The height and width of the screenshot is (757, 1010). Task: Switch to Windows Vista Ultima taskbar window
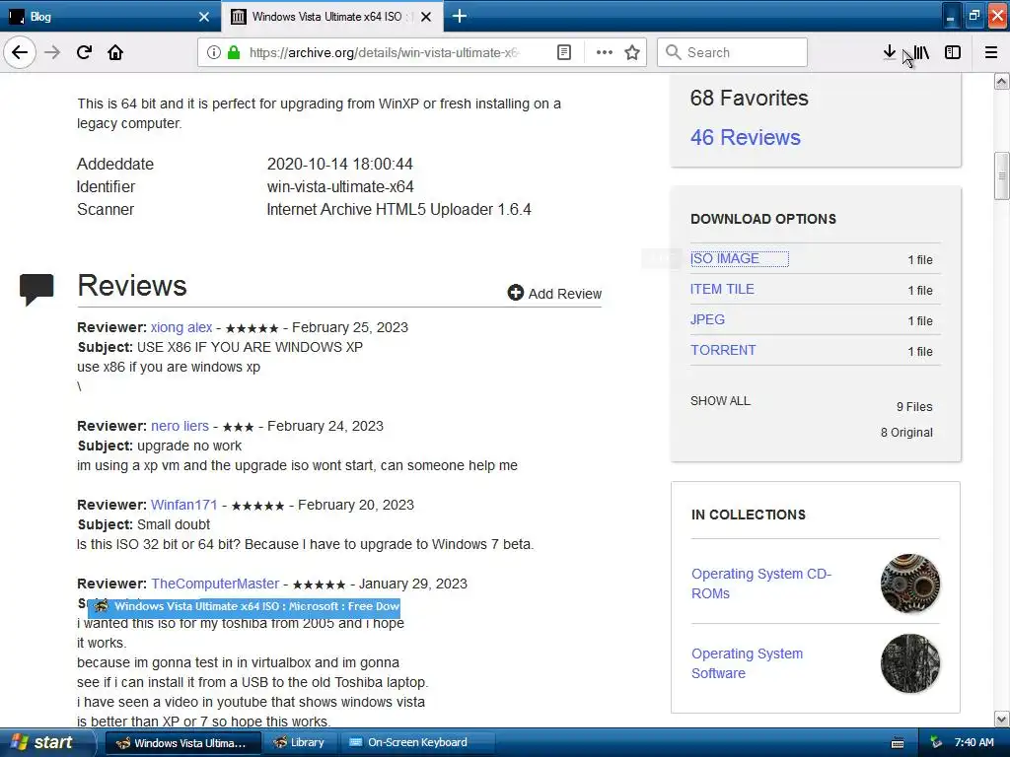(x=182, y=743)
